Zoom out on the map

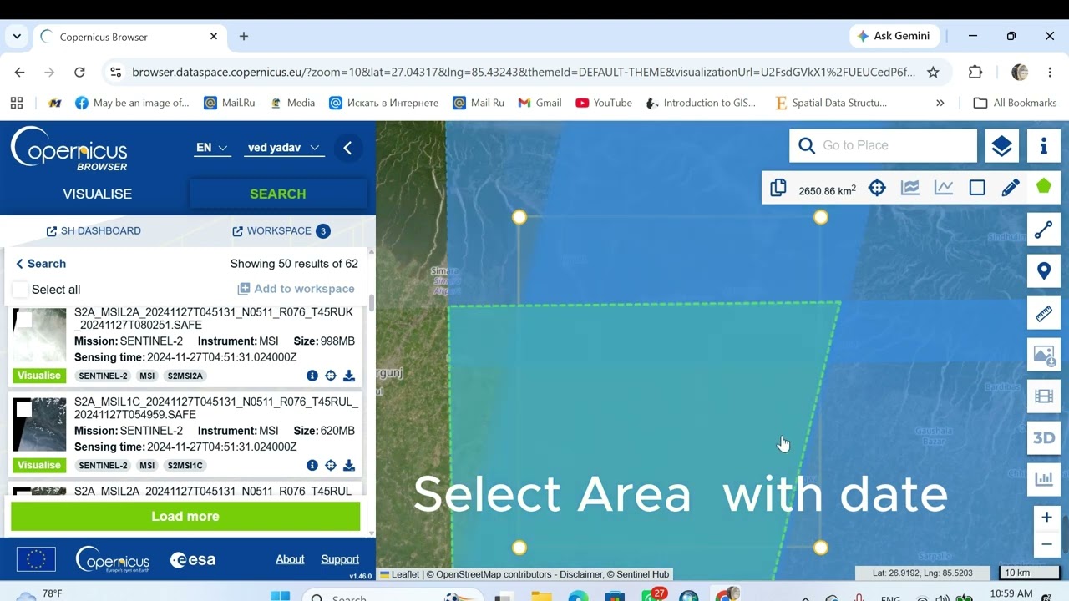coord(1046,545)
